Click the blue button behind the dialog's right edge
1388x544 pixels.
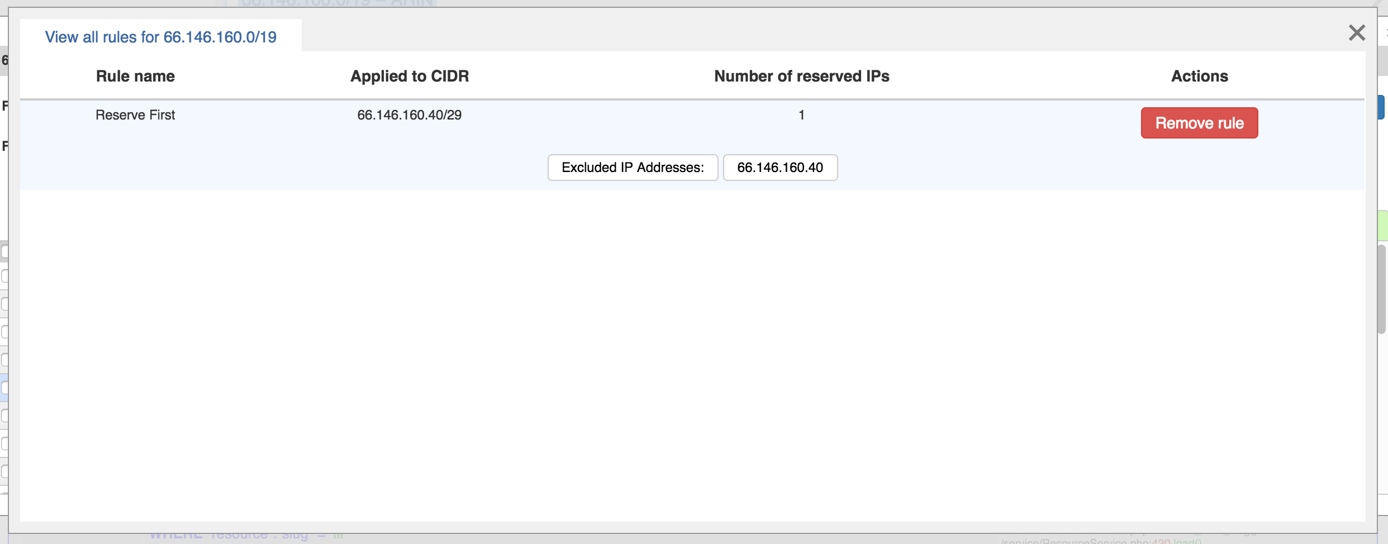pos(1382,107)
